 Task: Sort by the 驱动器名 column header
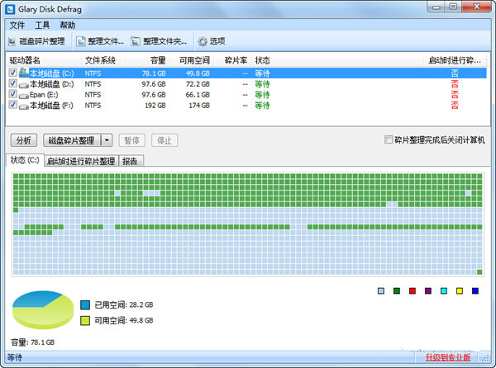(43, 60)
